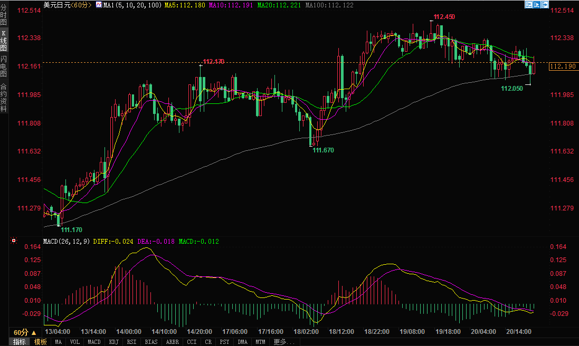Toggle the BIAS indicator
Image resolution: width=579 pixels, height=346 pixels.
pyautogui.click(x=151, y=342)
